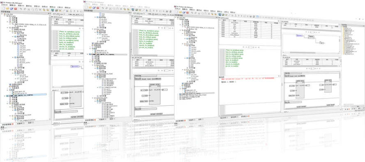Collapse the LIB_PRG root node in the leftmost tree
365x162 pixels.
pyautogui.click(x=2, y=14)
